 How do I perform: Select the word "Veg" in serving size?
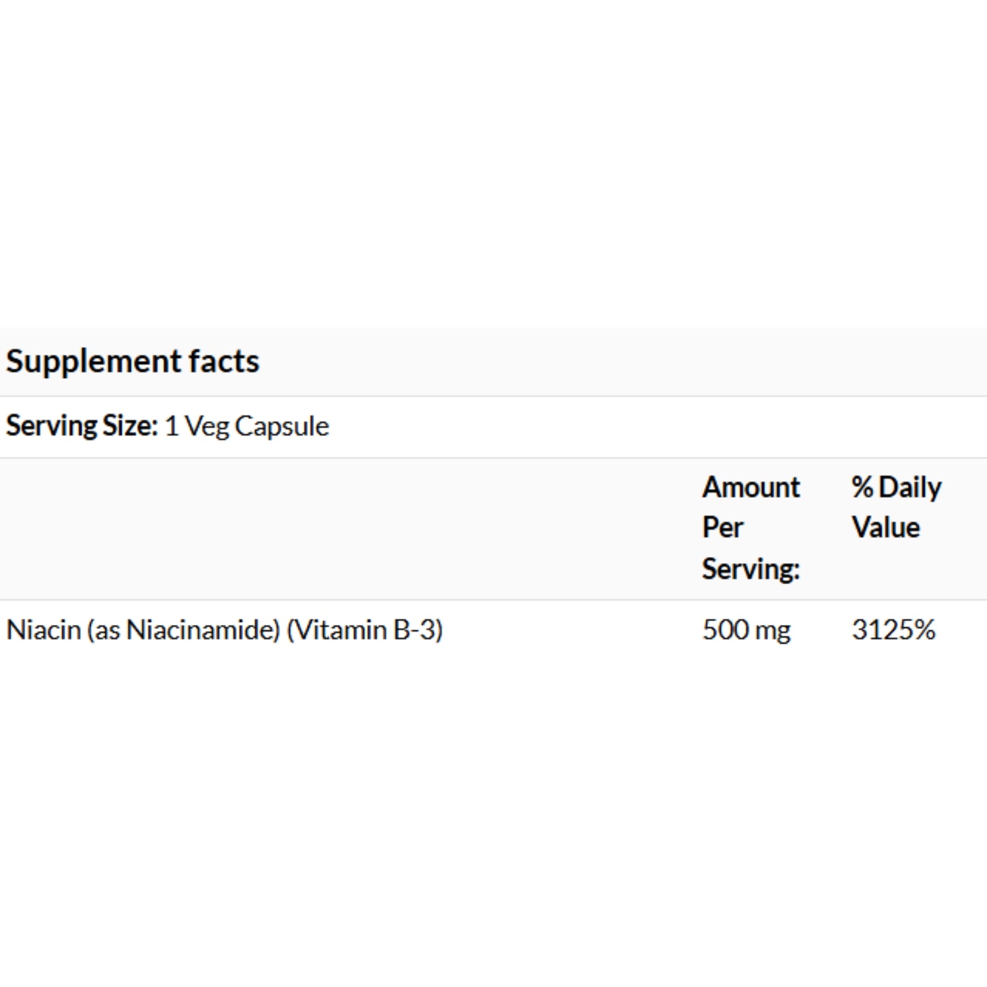click(207, 427)
